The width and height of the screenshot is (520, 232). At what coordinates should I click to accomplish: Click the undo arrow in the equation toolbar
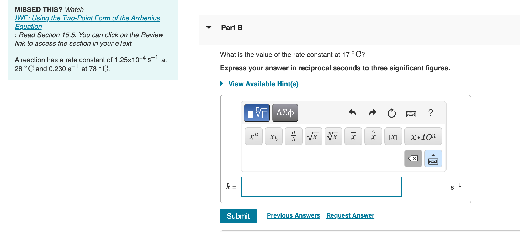[353, 113]
